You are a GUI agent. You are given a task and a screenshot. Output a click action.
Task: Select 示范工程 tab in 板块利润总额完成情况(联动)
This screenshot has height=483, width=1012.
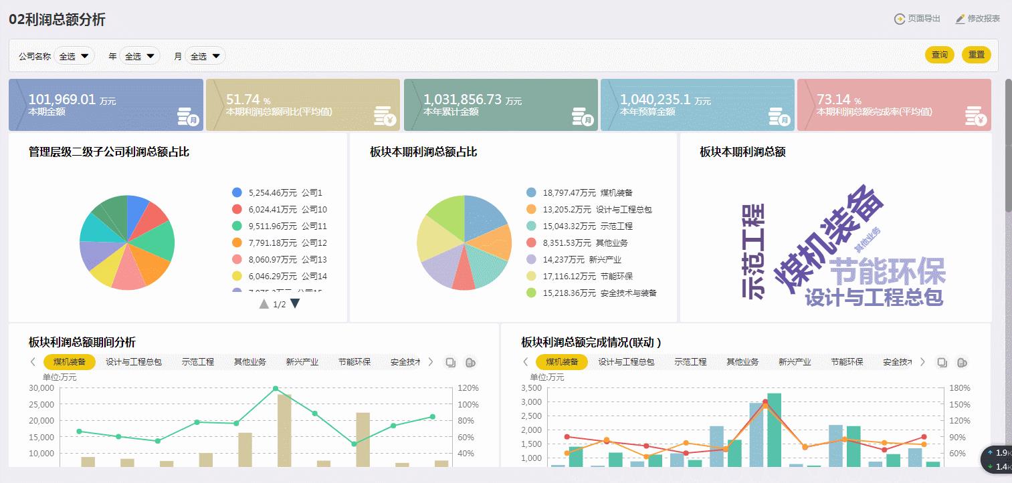(x=690, y=362)
